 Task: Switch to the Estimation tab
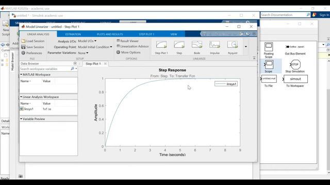[73, 34]
